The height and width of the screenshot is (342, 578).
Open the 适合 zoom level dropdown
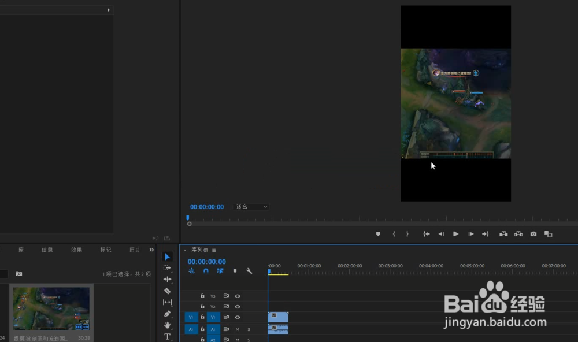[x=251, y=207]
